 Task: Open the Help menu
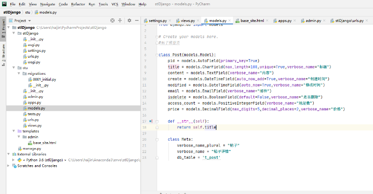pos(142,4)
